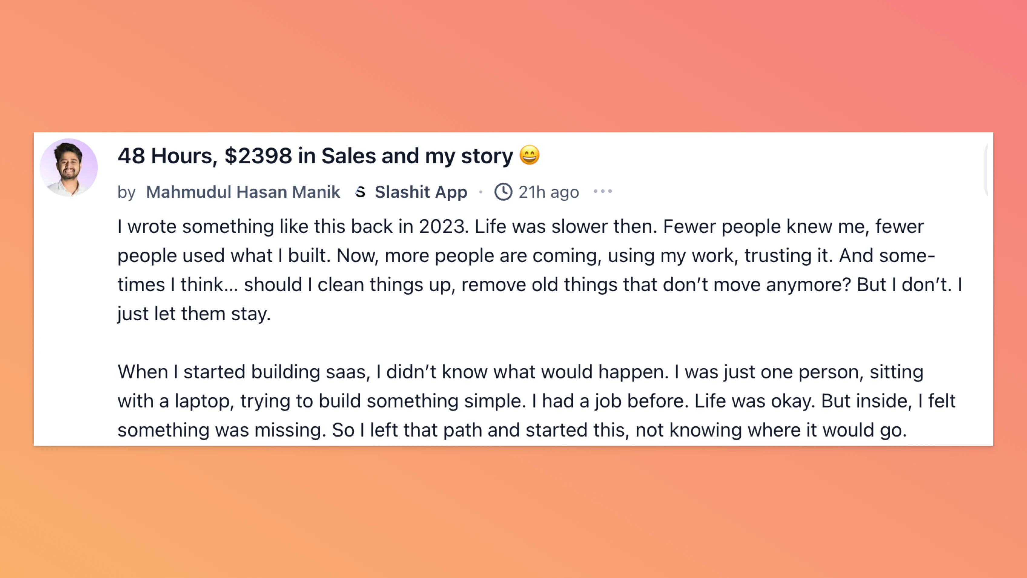This screenshot has height=578, width=1027.
Task: Click the '21h ago' timestamp
Action: click(549, 192)
